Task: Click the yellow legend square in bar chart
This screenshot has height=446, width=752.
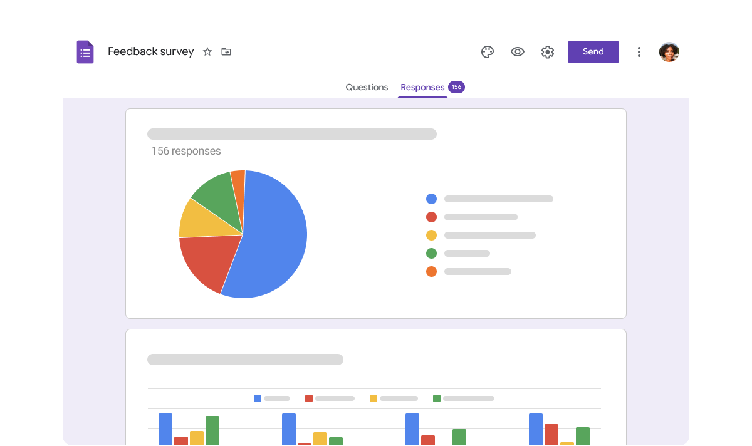Action: pyautogui.click(x=373, y=398)
